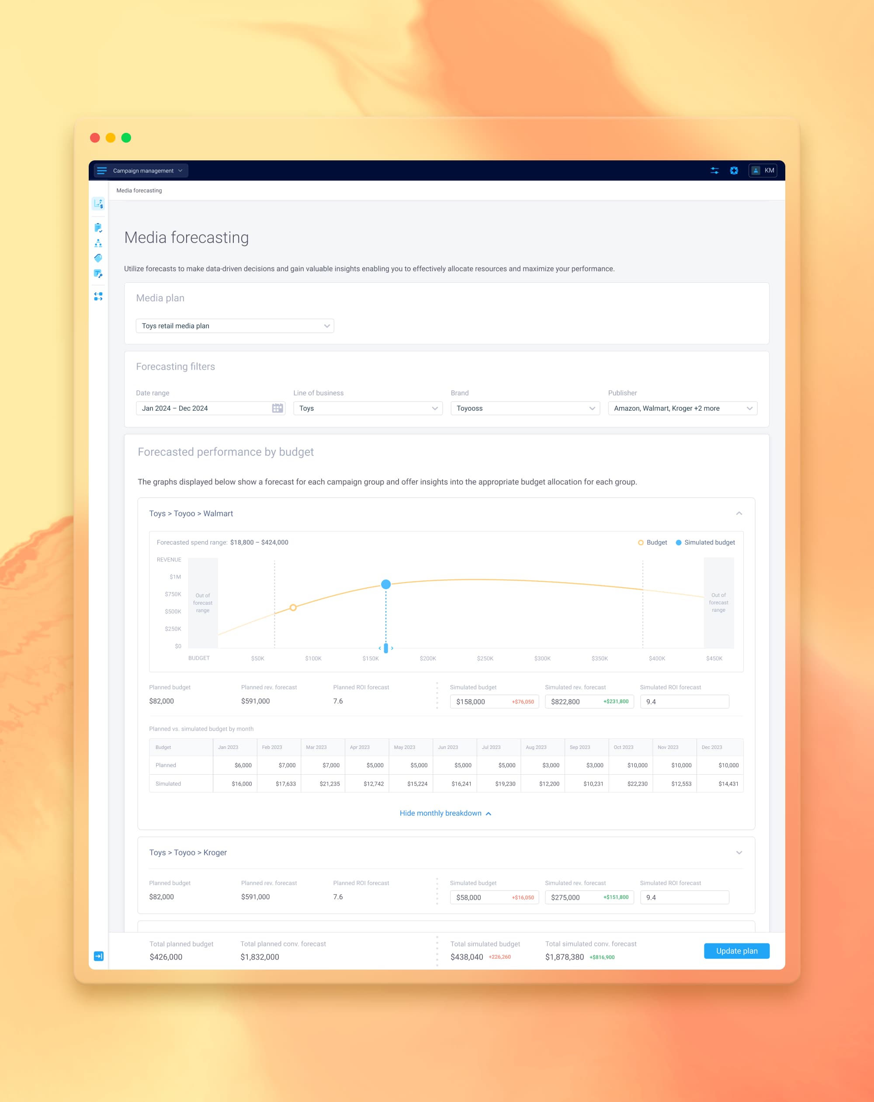Open the hierarchy people sidebar icon
Image resolution: width=874 pixels, height=1102 pixels.
(98, 243)
